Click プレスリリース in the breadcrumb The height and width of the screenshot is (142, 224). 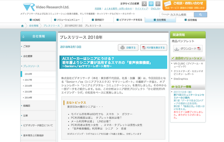click(52, 26)
